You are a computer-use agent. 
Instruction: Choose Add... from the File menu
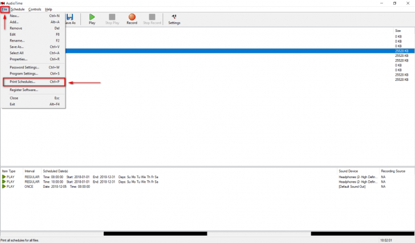pos(33,22)
